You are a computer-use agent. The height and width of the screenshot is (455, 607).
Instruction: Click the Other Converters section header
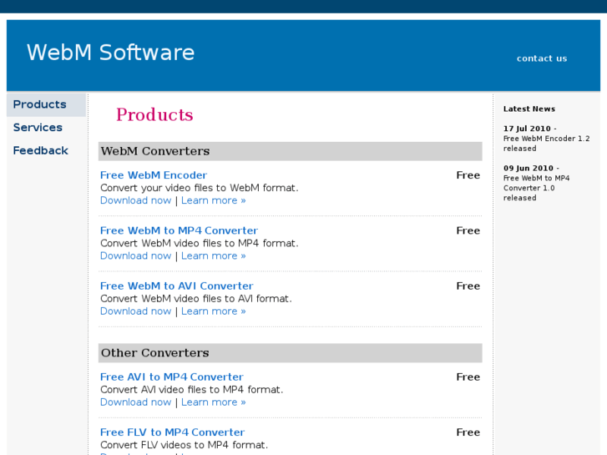(x=291, y=353)
